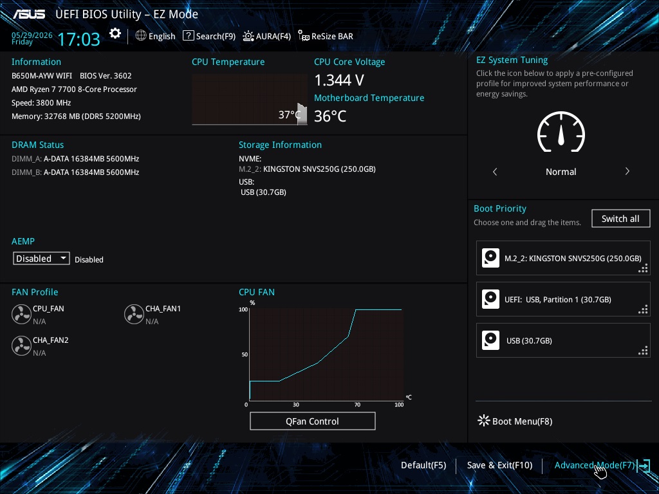Screen dimensions: 659x494
Task: Click drag handle dots on KINGSTON boot entry
Action: pyautogui.click(x=643, y=269)
